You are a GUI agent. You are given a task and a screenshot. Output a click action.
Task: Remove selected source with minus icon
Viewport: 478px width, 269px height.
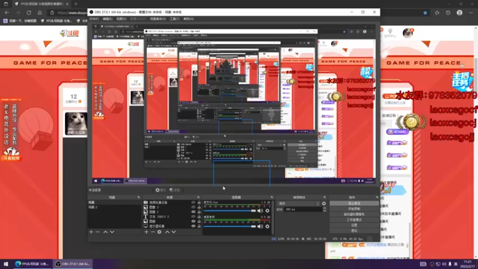(153, 232)
